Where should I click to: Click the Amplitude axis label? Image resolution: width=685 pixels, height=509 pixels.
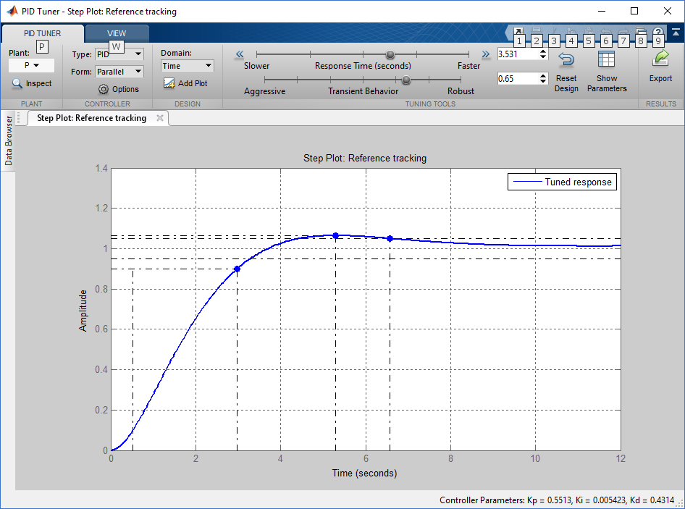pos(83,311)
